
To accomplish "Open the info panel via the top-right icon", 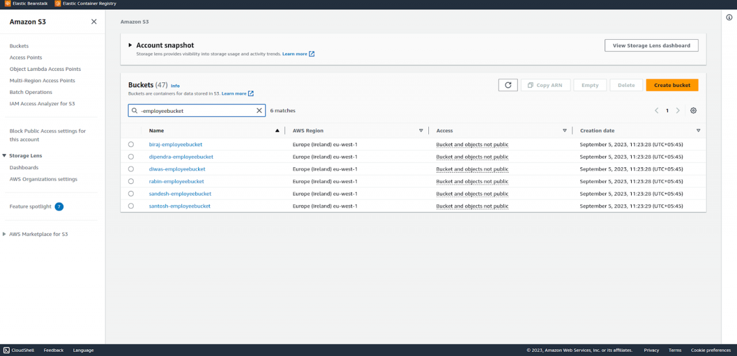I will tap(729, 17).
